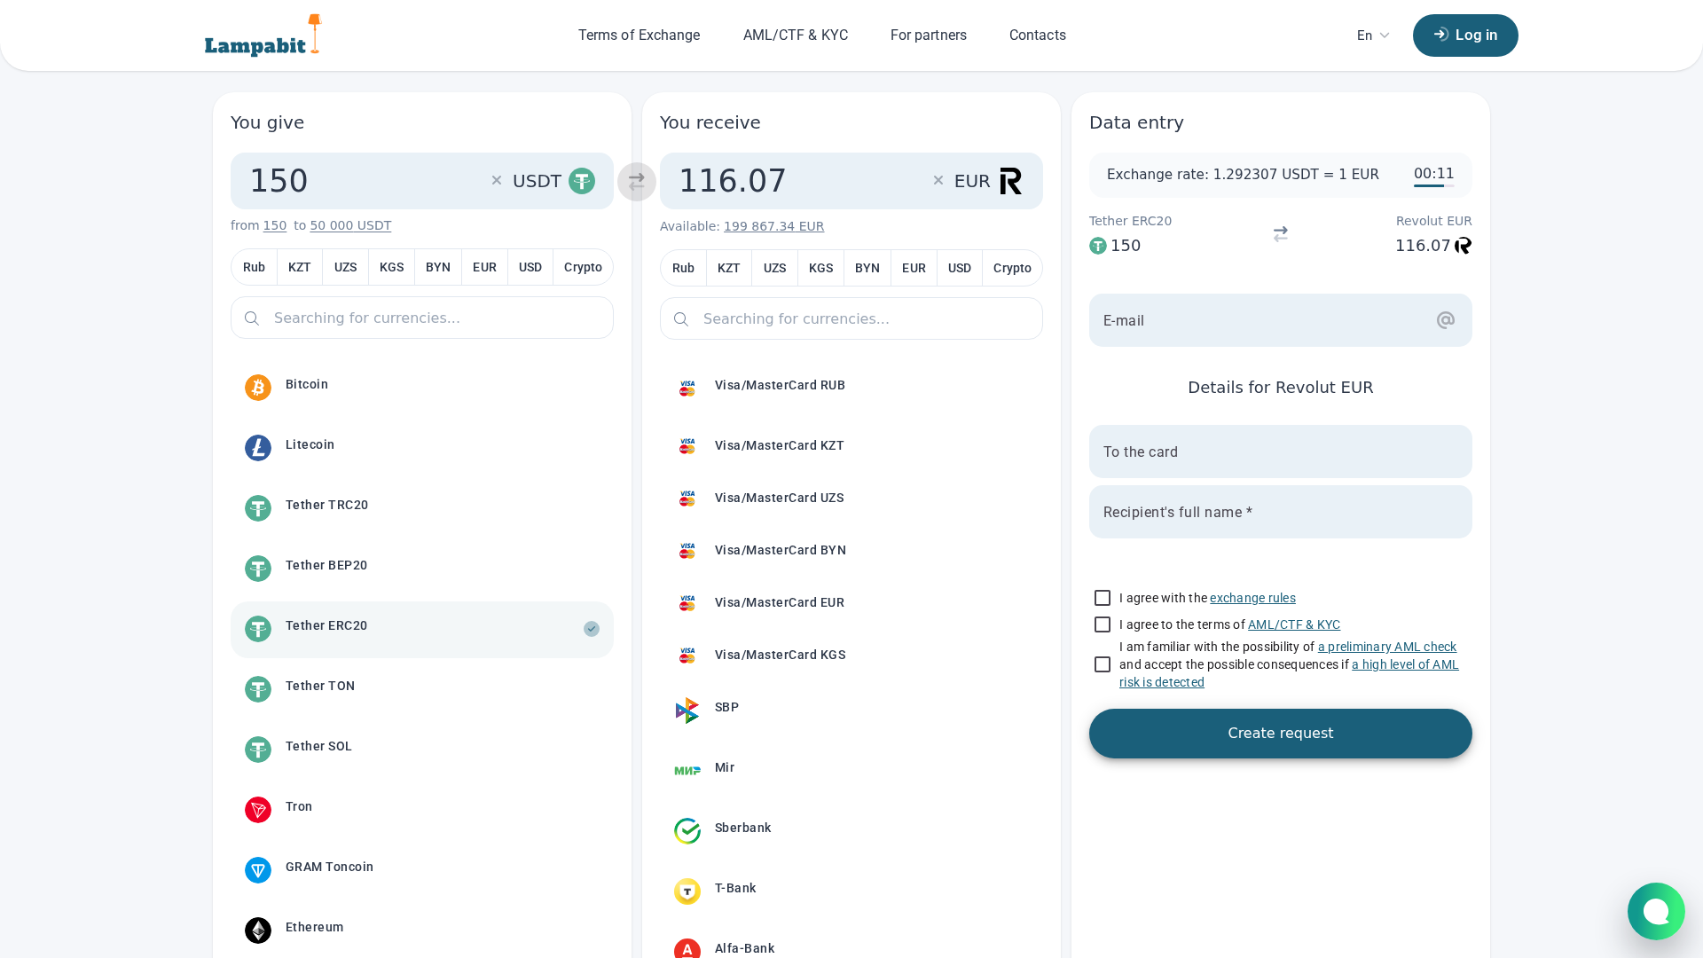Swap currencies using the center arrows icon
The image size is (1703, 958).
637,182
